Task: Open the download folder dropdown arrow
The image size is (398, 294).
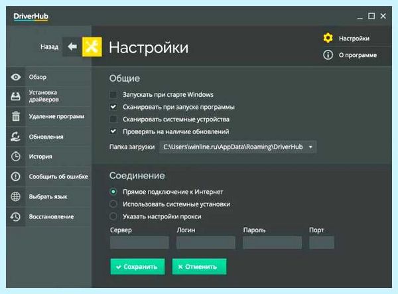Action: [x=310, y=147]
